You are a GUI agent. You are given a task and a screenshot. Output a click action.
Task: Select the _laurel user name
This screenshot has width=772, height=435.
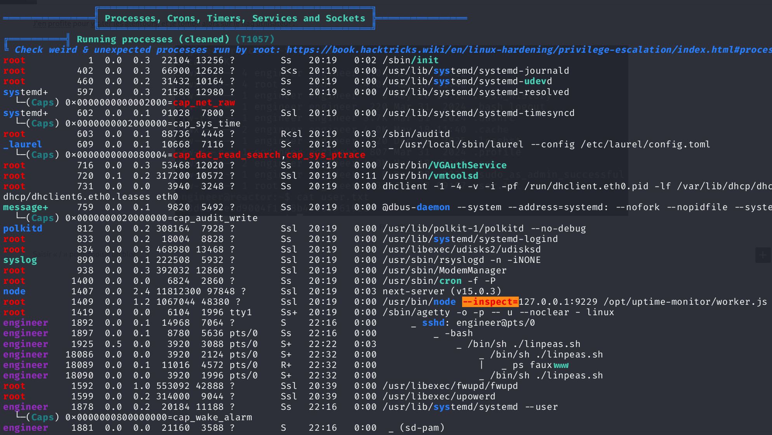click(23, 144)
